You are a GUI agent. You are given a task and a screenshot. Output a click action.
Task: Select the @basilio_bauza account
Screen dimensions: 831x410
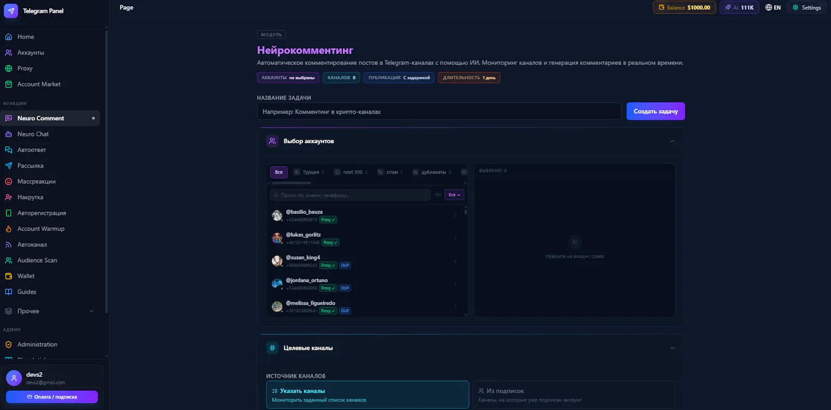click(x=365, y=215)
